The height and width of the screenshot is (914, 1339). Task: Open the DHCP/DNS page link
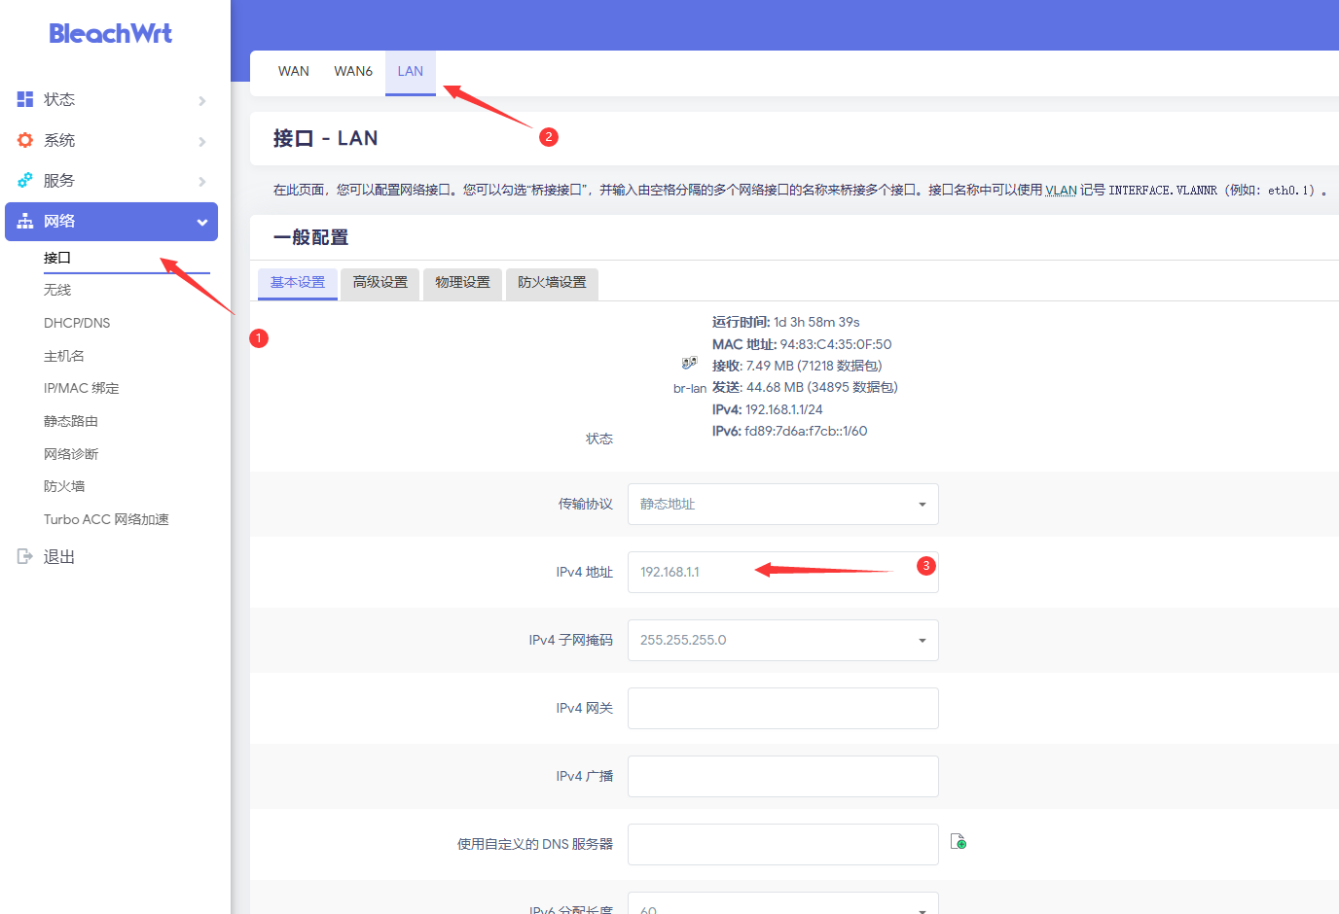pyautogui.click(x=77, y=323)
